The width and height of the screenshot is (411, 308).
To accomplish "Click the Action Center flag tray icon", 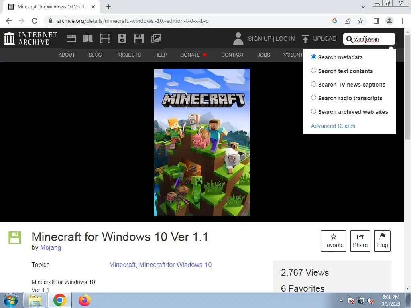I will tap(351, 301).
